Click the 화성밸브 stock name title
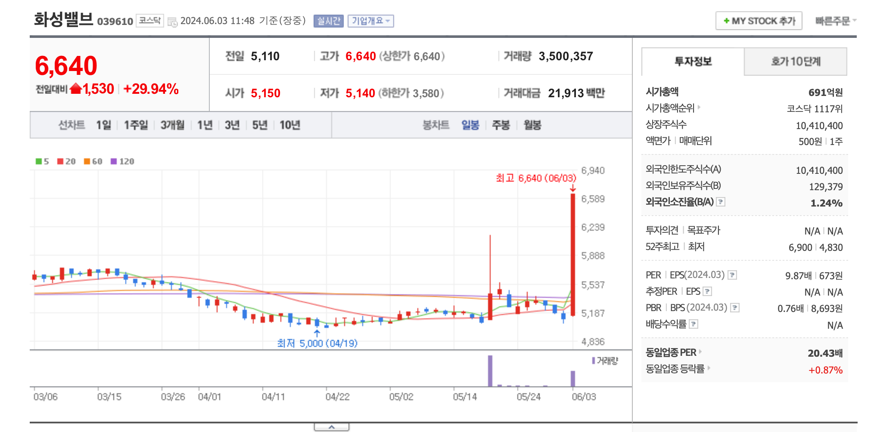This screenshot has height=432, width=877. pyautogui.click(x=63, y=20)
